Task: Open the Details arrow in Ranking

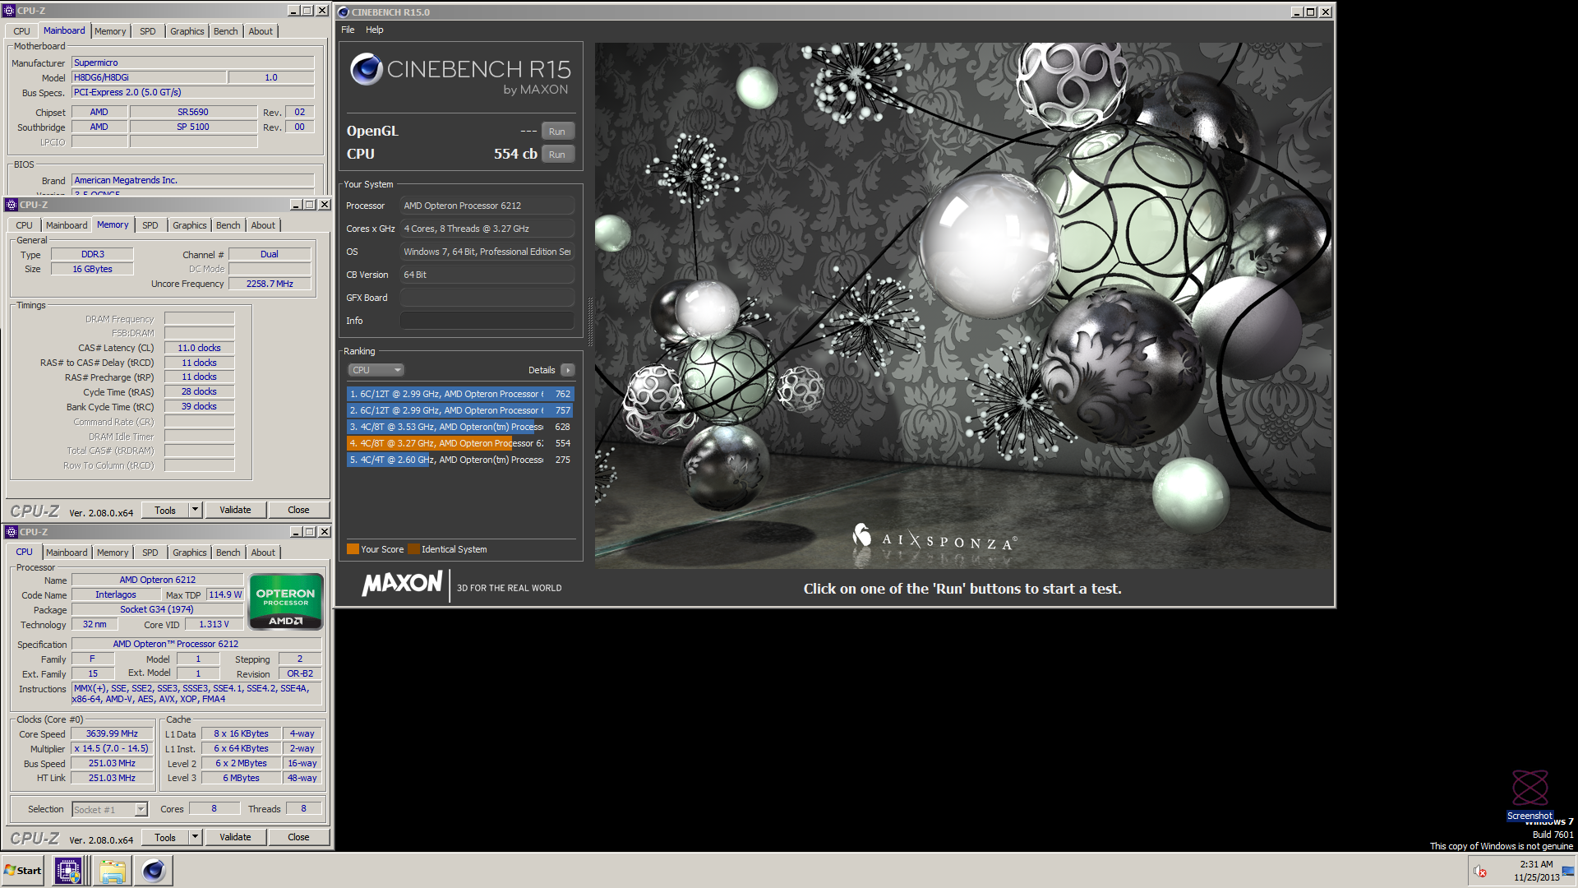Action: [x=567, y=370]
